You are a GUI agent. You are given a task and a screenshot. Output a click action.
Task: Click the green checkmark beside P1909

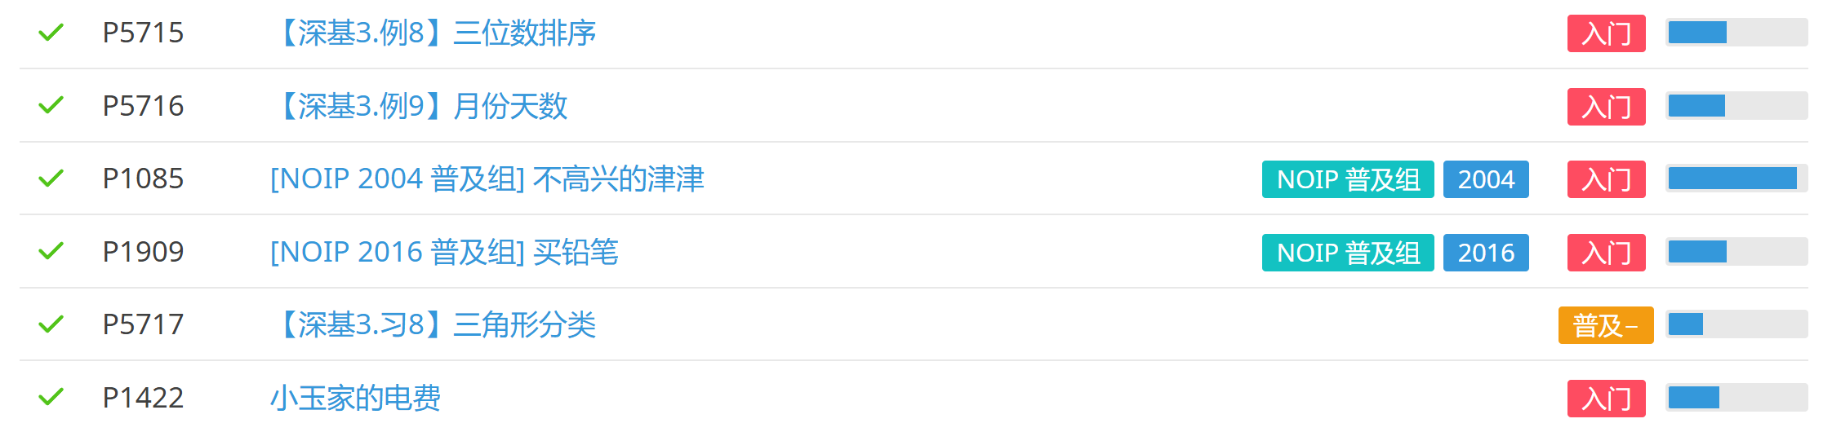click(x=51, y=251)
